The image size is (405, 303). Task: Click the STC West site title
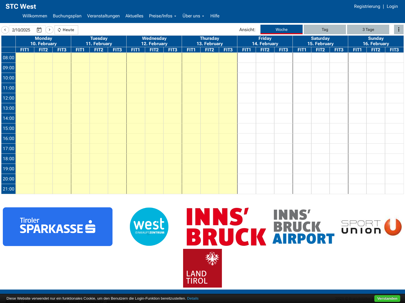pyautogui.click(x=21, y=6)
